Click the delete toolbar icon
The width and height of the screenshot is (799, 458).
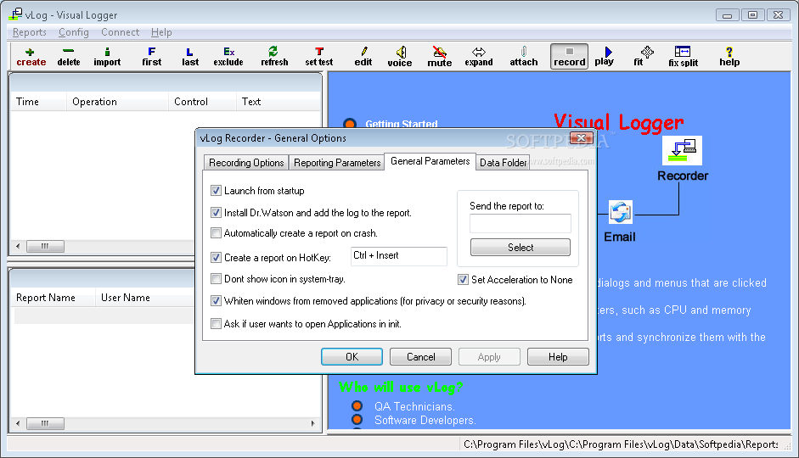[68, 57]
